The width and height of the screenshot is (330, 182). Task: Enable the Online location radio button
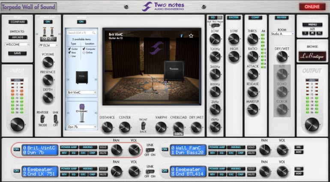click(x=84, y=53)
